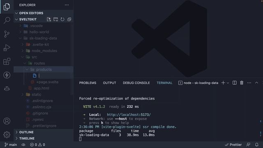Open the Copilot icon in activity bar

click(x=7, y=89)
